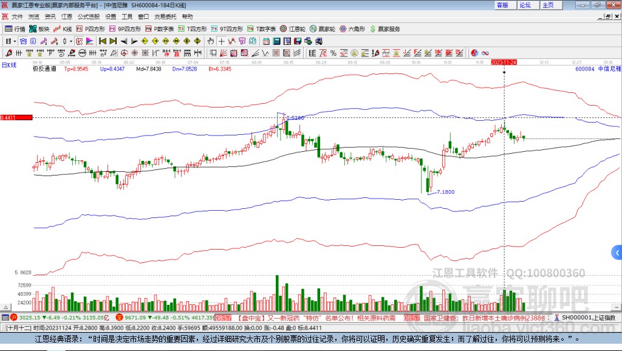Open the 公式选股 menu
The height and width of the screenshot is (351, 622).
(88, 16)
